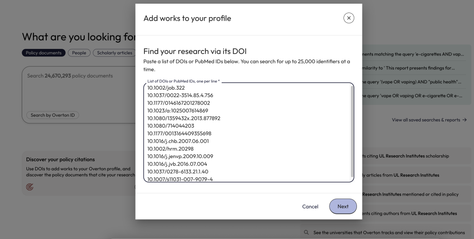
Task: Select the Policy documents tab
Action: click(44, 53)
